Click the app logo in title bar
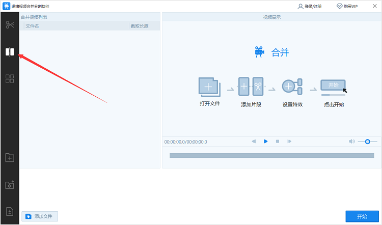382x225 pixels. click(x=6, y=6)
